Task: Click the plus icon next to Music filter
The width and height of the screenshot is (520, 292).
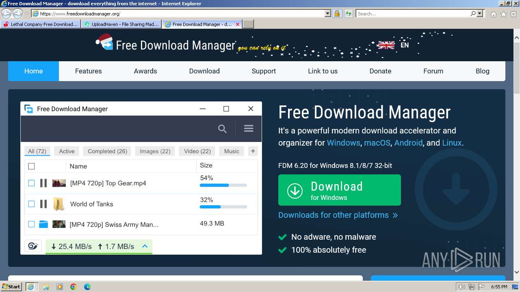Action: [x=253, y=151]
